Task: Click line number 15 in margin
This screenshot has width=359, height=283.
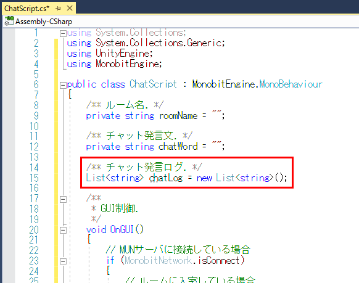Action: coord(34,178)
